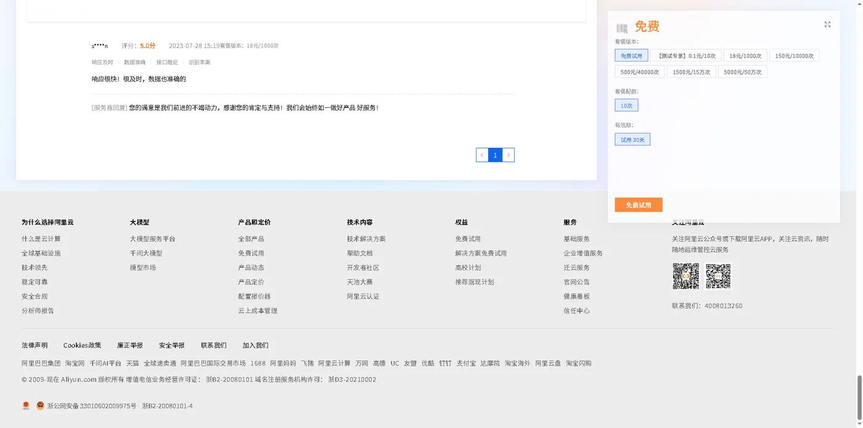
Task: Choose the 18元/1000次 package option
Action: point(745,55)
